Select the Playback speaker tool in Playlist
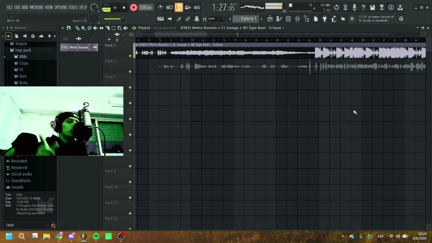The width and height of the screenshot is (432, 243). coord(126,28)
